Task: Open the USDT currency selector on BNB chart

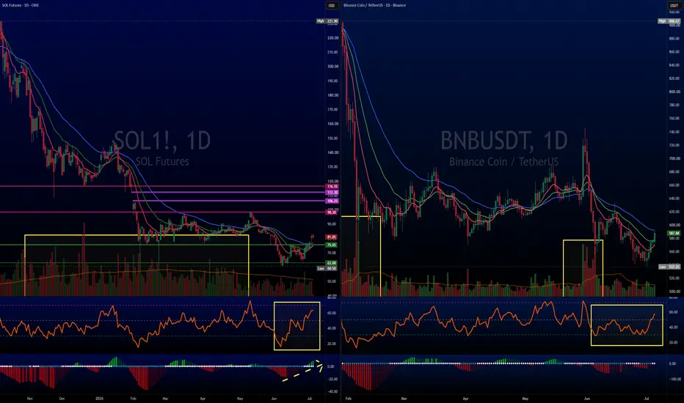Action: pyautogui.click(x=674, y=5)
